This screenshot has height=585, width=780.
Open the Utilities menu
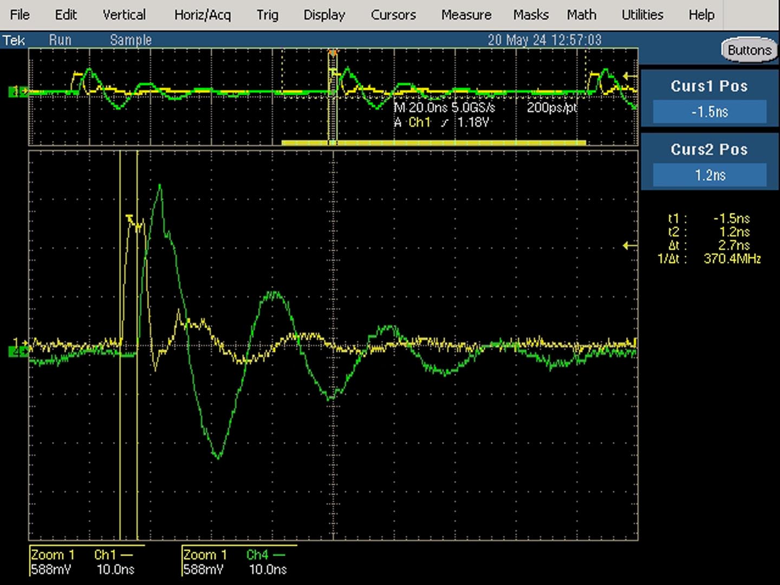(x=642, y=15)
